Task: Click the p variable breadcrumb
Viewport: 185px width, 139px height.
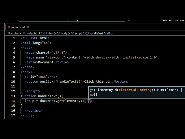Action: pos(112,34)
